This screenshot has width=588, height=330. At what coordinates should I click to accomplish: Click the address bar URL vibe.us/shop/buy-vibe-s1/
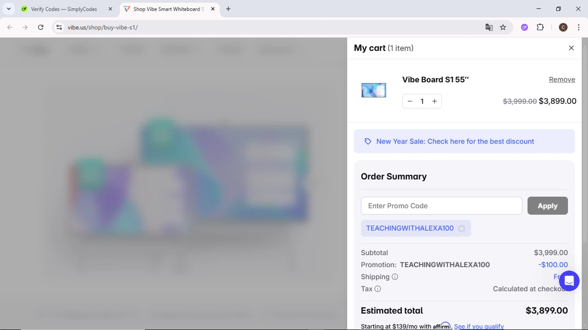[x=103, y=27]
